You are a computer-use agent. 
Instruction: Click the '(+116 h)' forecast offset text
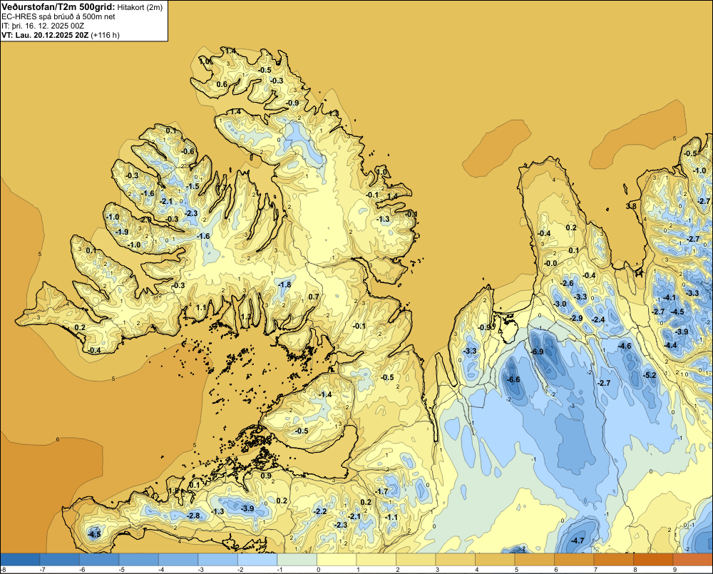(106, 35)
